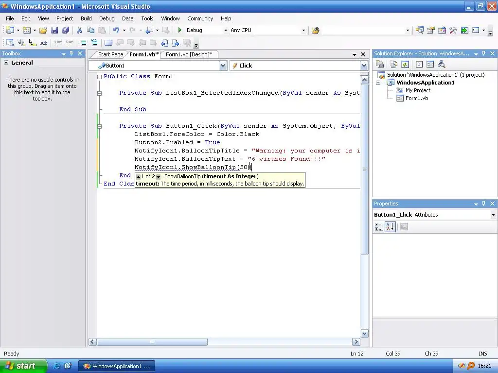Click the Copy icon in toolbar
The image size is (498, 373).
(x=90, y=30)
